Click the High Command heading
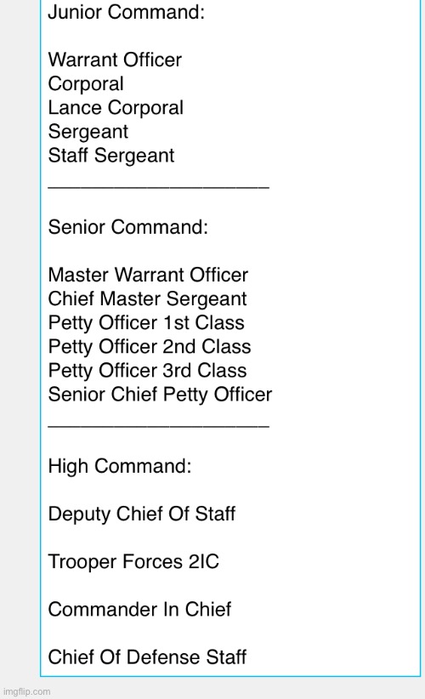The height and width of the screenshot is (699, 425). click(119, 466)
